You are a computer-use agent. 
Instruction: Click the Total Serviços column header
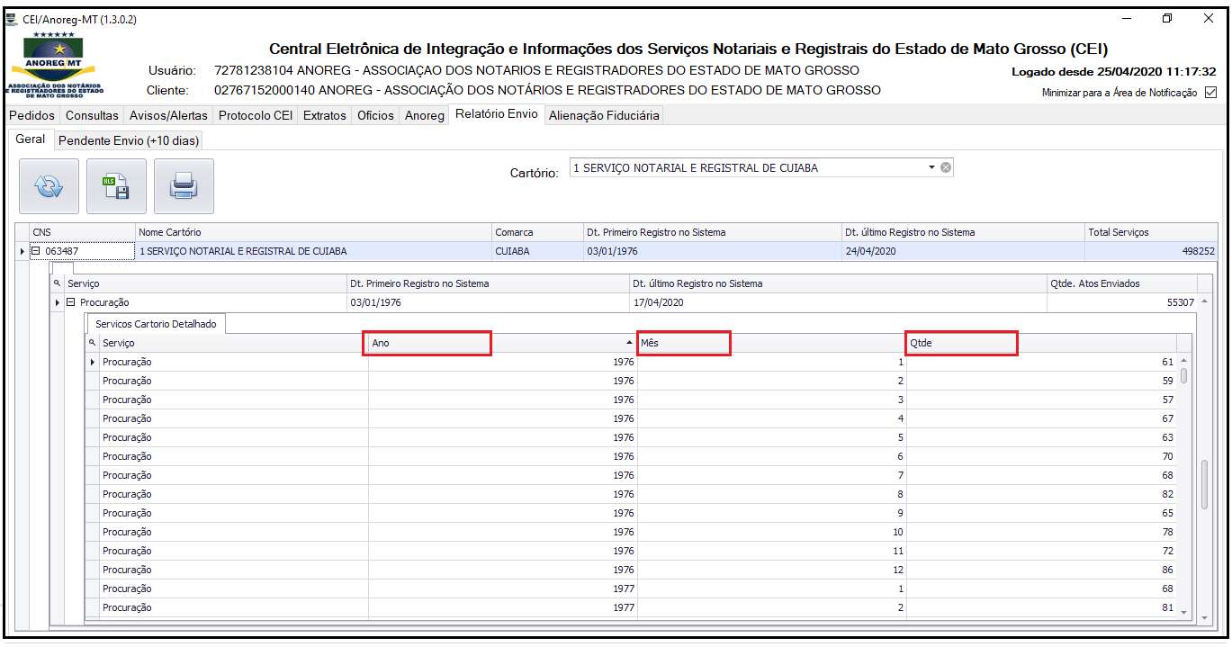(x=1151, y=232)
